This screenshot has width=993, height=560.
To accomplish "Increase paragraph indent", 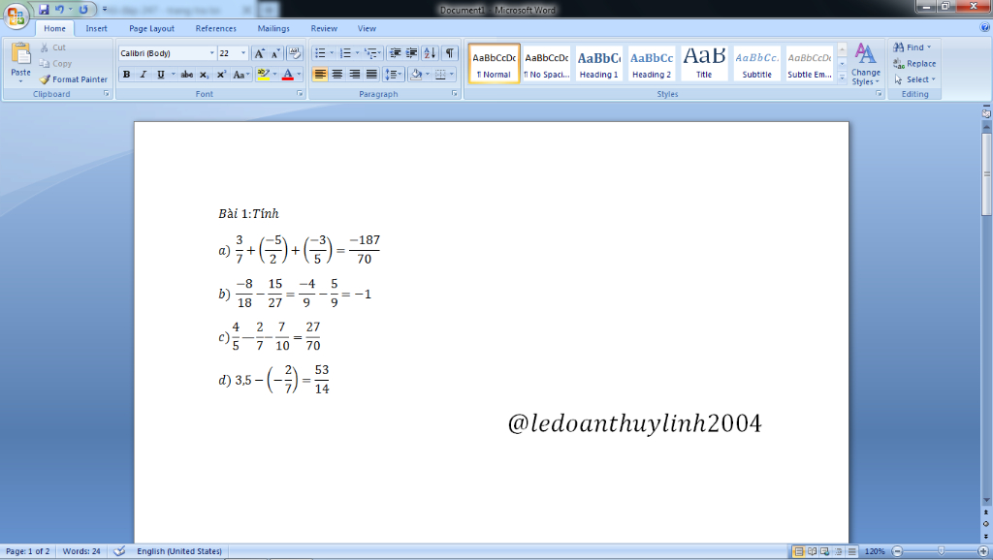I will point(411,54).
